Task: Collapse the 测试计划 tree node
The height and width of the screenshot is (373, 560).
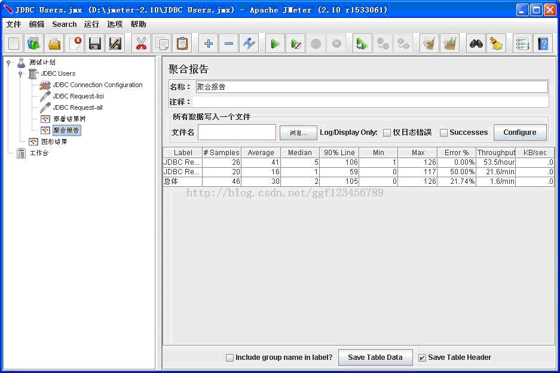Action: [8, 63]
